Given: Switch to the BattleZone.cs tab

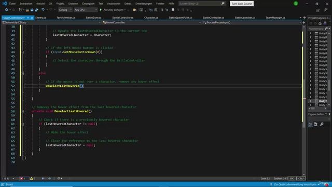Looking at the screenshot, I should [x=93, y=18].
